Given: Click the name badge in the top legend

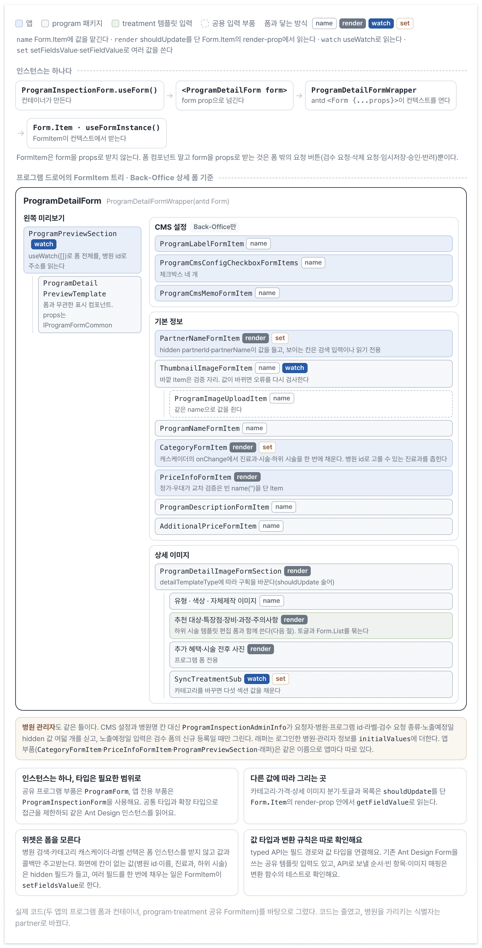Looking at the screenshot, I should coord(324,23).
